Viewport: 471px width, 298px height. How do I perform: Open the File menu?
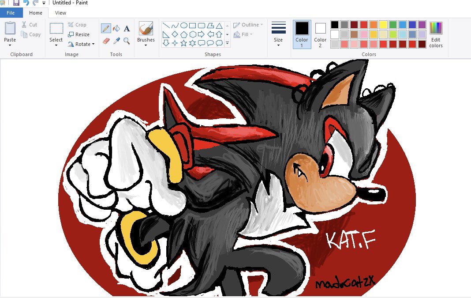click(x=11, y=13)
